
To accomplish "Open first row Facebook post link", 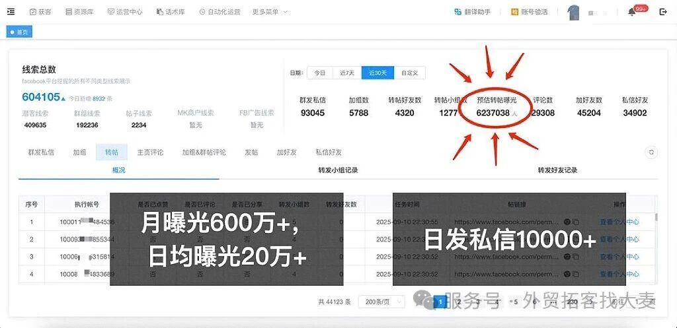I will (508, 222).
